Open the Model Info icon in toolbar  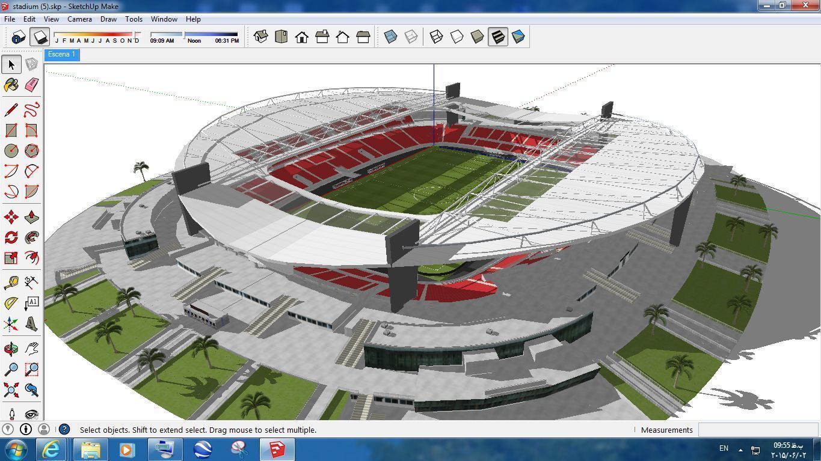tap(17, 37)
